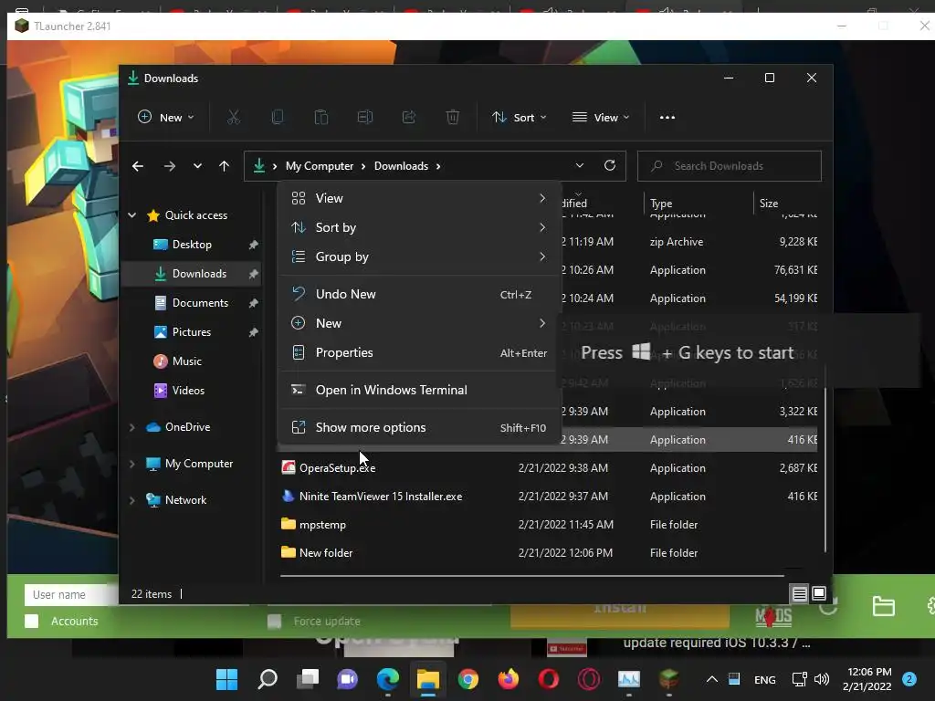Open the three-dots See more menu
Screen dimensions: 935x701
pos(667,118)
